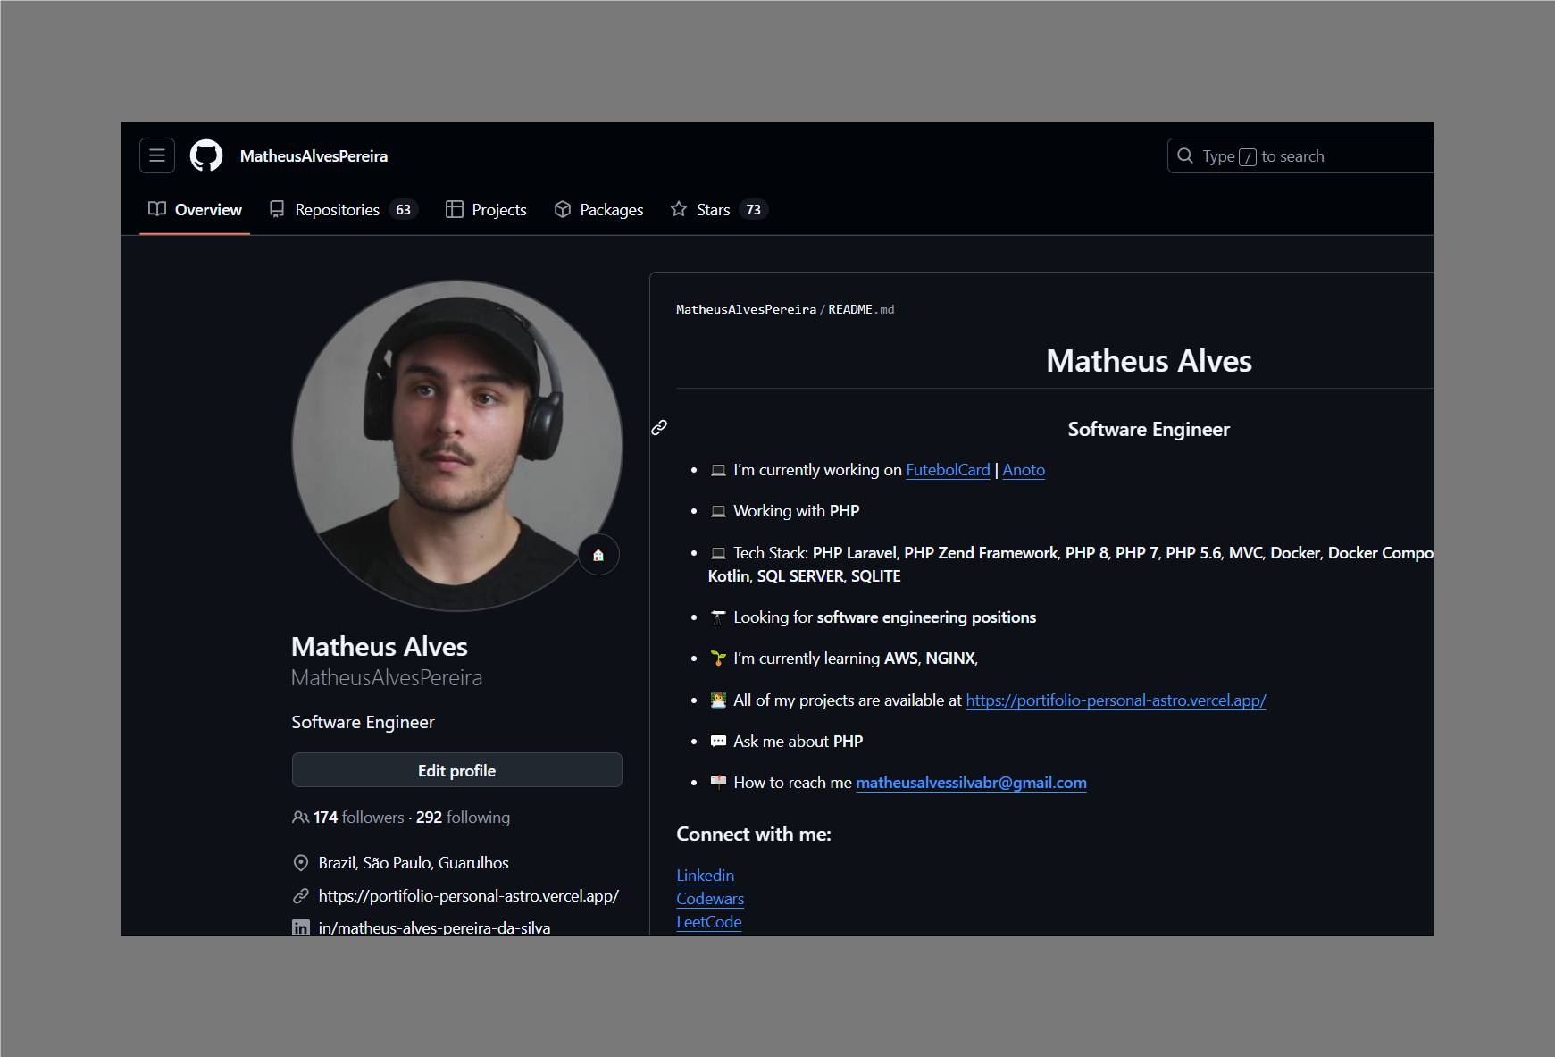
Task: Click the Overview book icon
Action: [157, 209]
